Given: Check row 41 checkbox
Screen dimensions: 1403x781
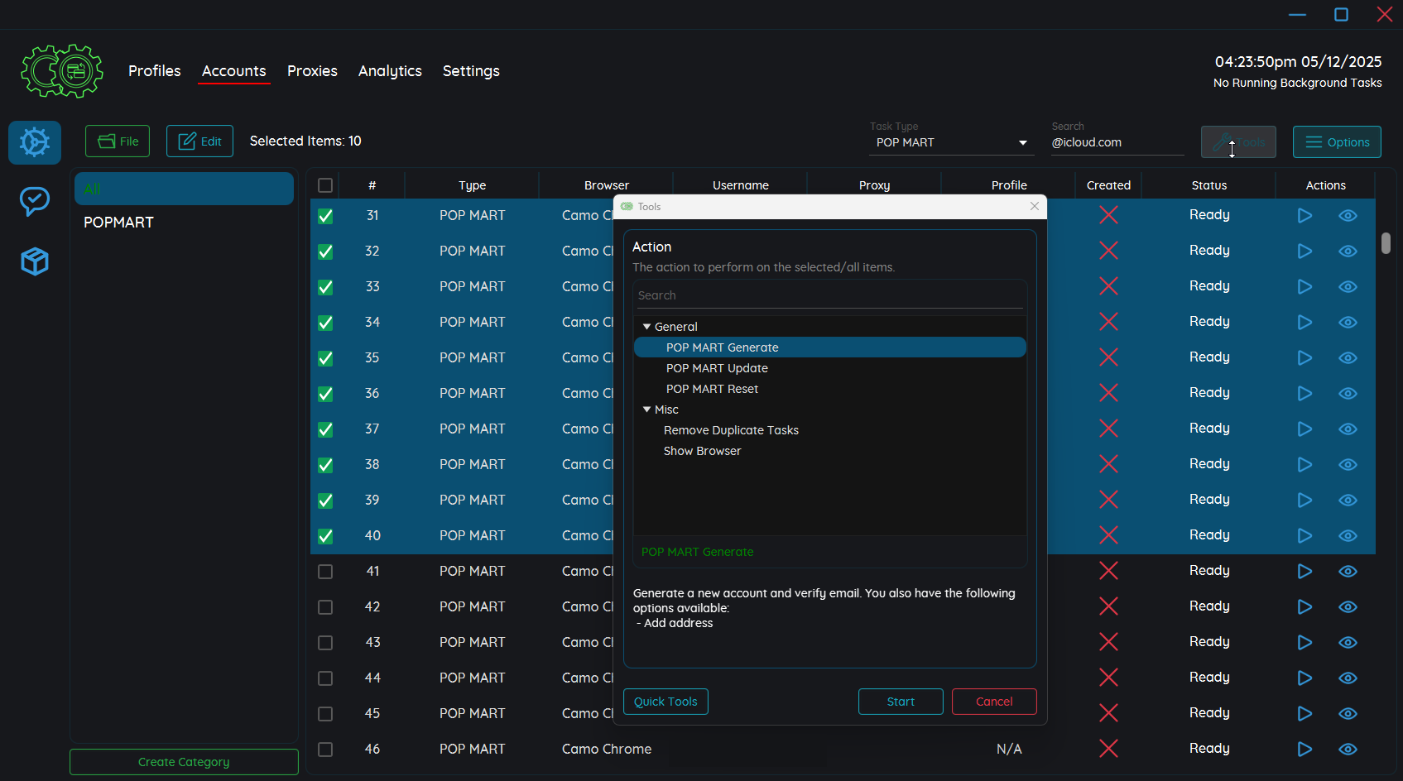Looking at the screenshot, I should coord(325,572).
